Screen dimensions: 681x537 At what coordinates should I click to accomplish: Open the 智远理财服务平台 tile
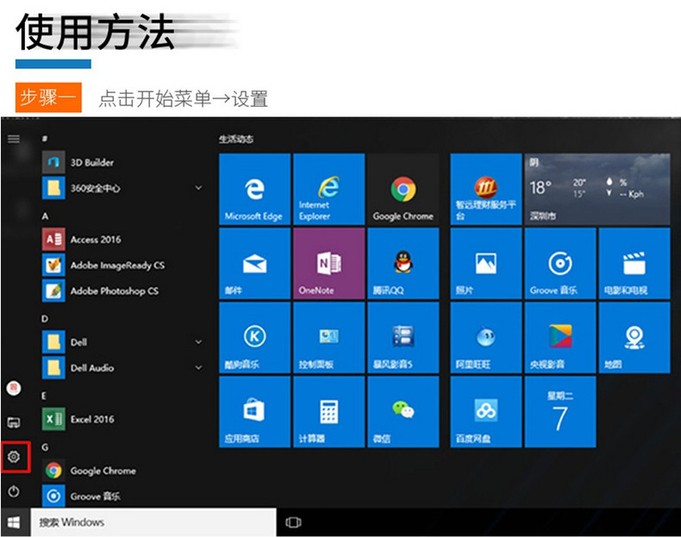pyautogui.click(x=486, y=189)
